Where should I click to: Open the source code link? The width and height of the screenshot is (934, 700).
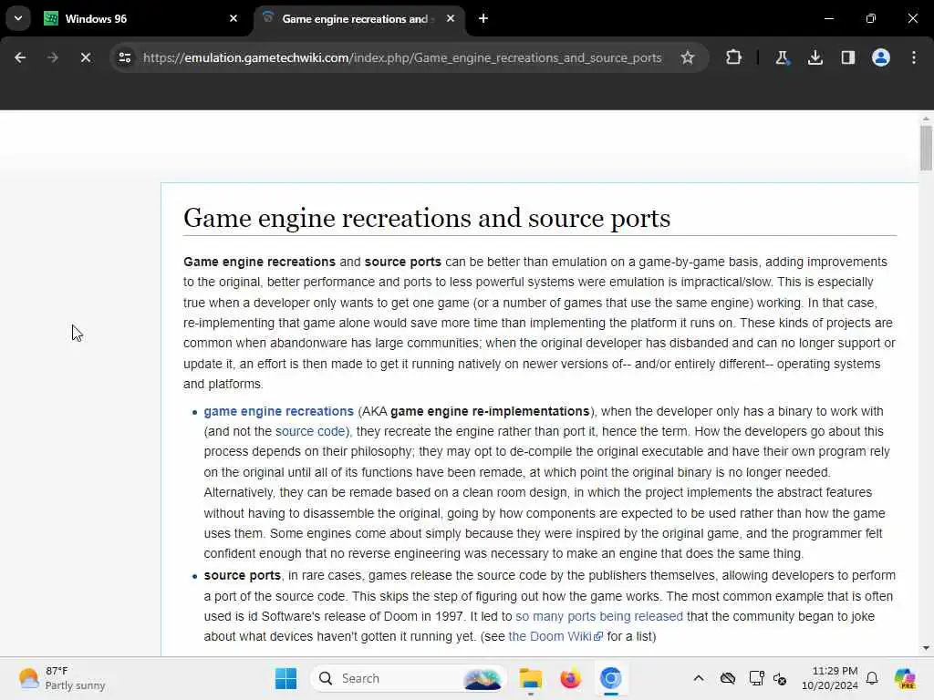point(310,431)
